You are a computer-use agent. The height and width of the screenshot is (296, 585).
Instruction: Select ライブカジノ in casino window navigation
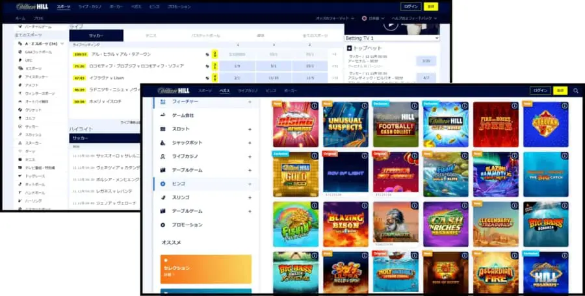click(x=248, y=91)
